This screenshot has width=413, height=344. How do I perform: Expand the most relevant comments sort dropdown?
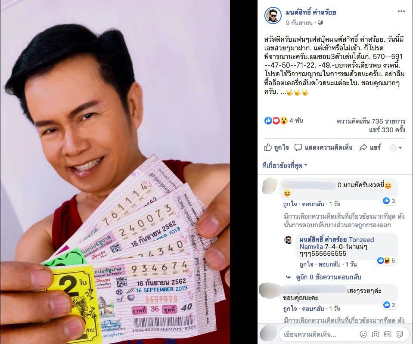(x=285, y=165)
